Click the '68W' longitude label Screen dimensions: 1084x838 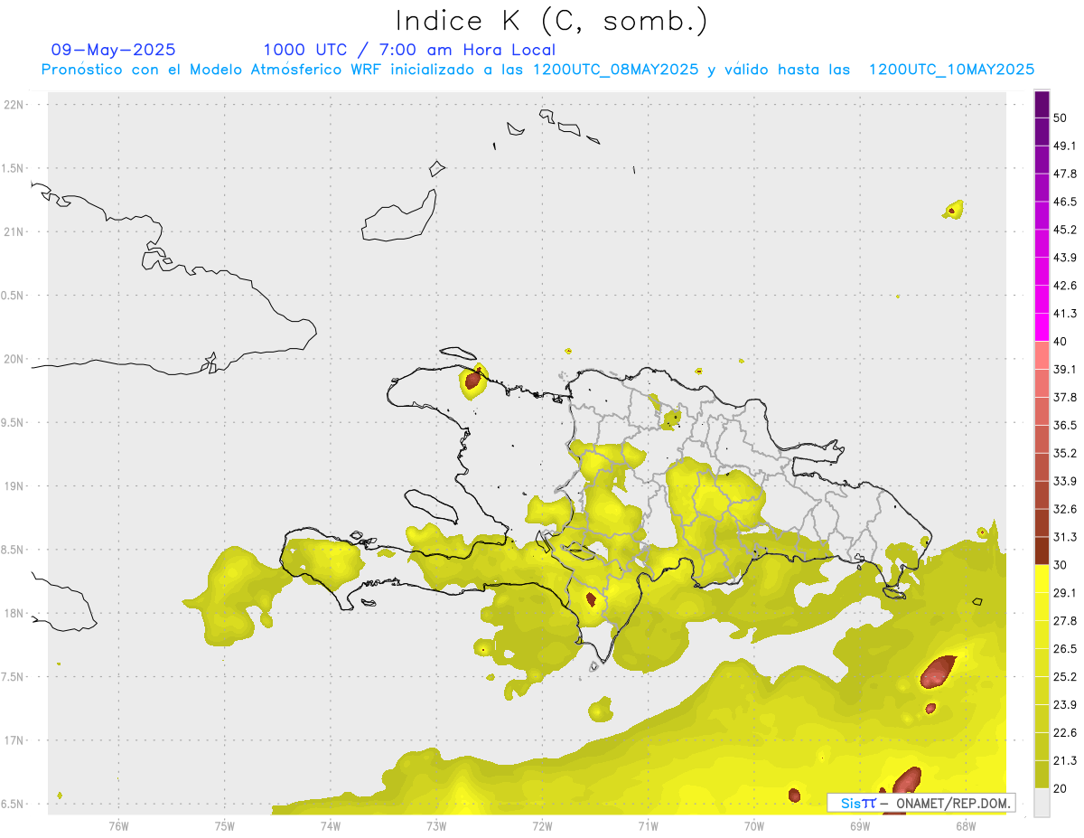pyautogui.click(x=965, y=825)
